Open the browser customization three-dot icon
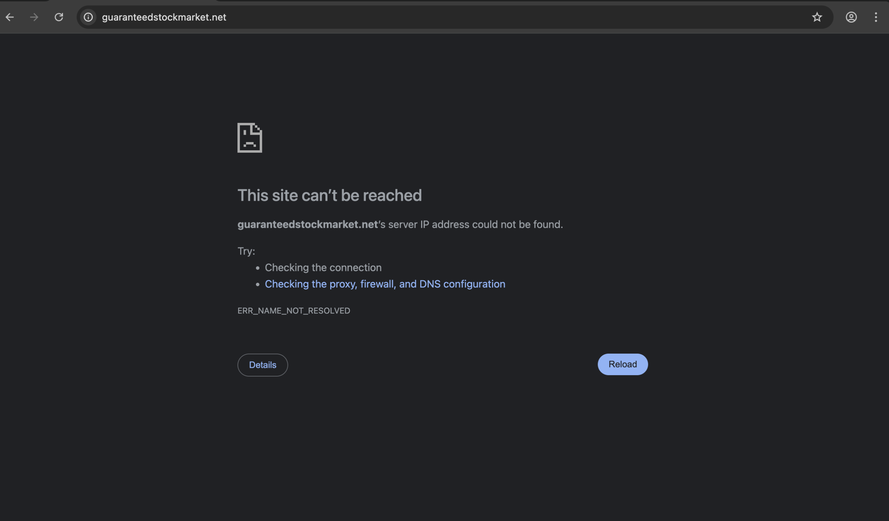The height and width of the screenshot is (521, 889). pos(876,17)
